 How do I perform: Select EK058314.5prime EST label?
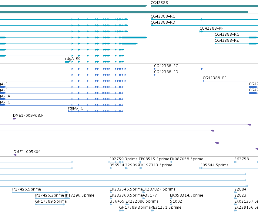186,195
